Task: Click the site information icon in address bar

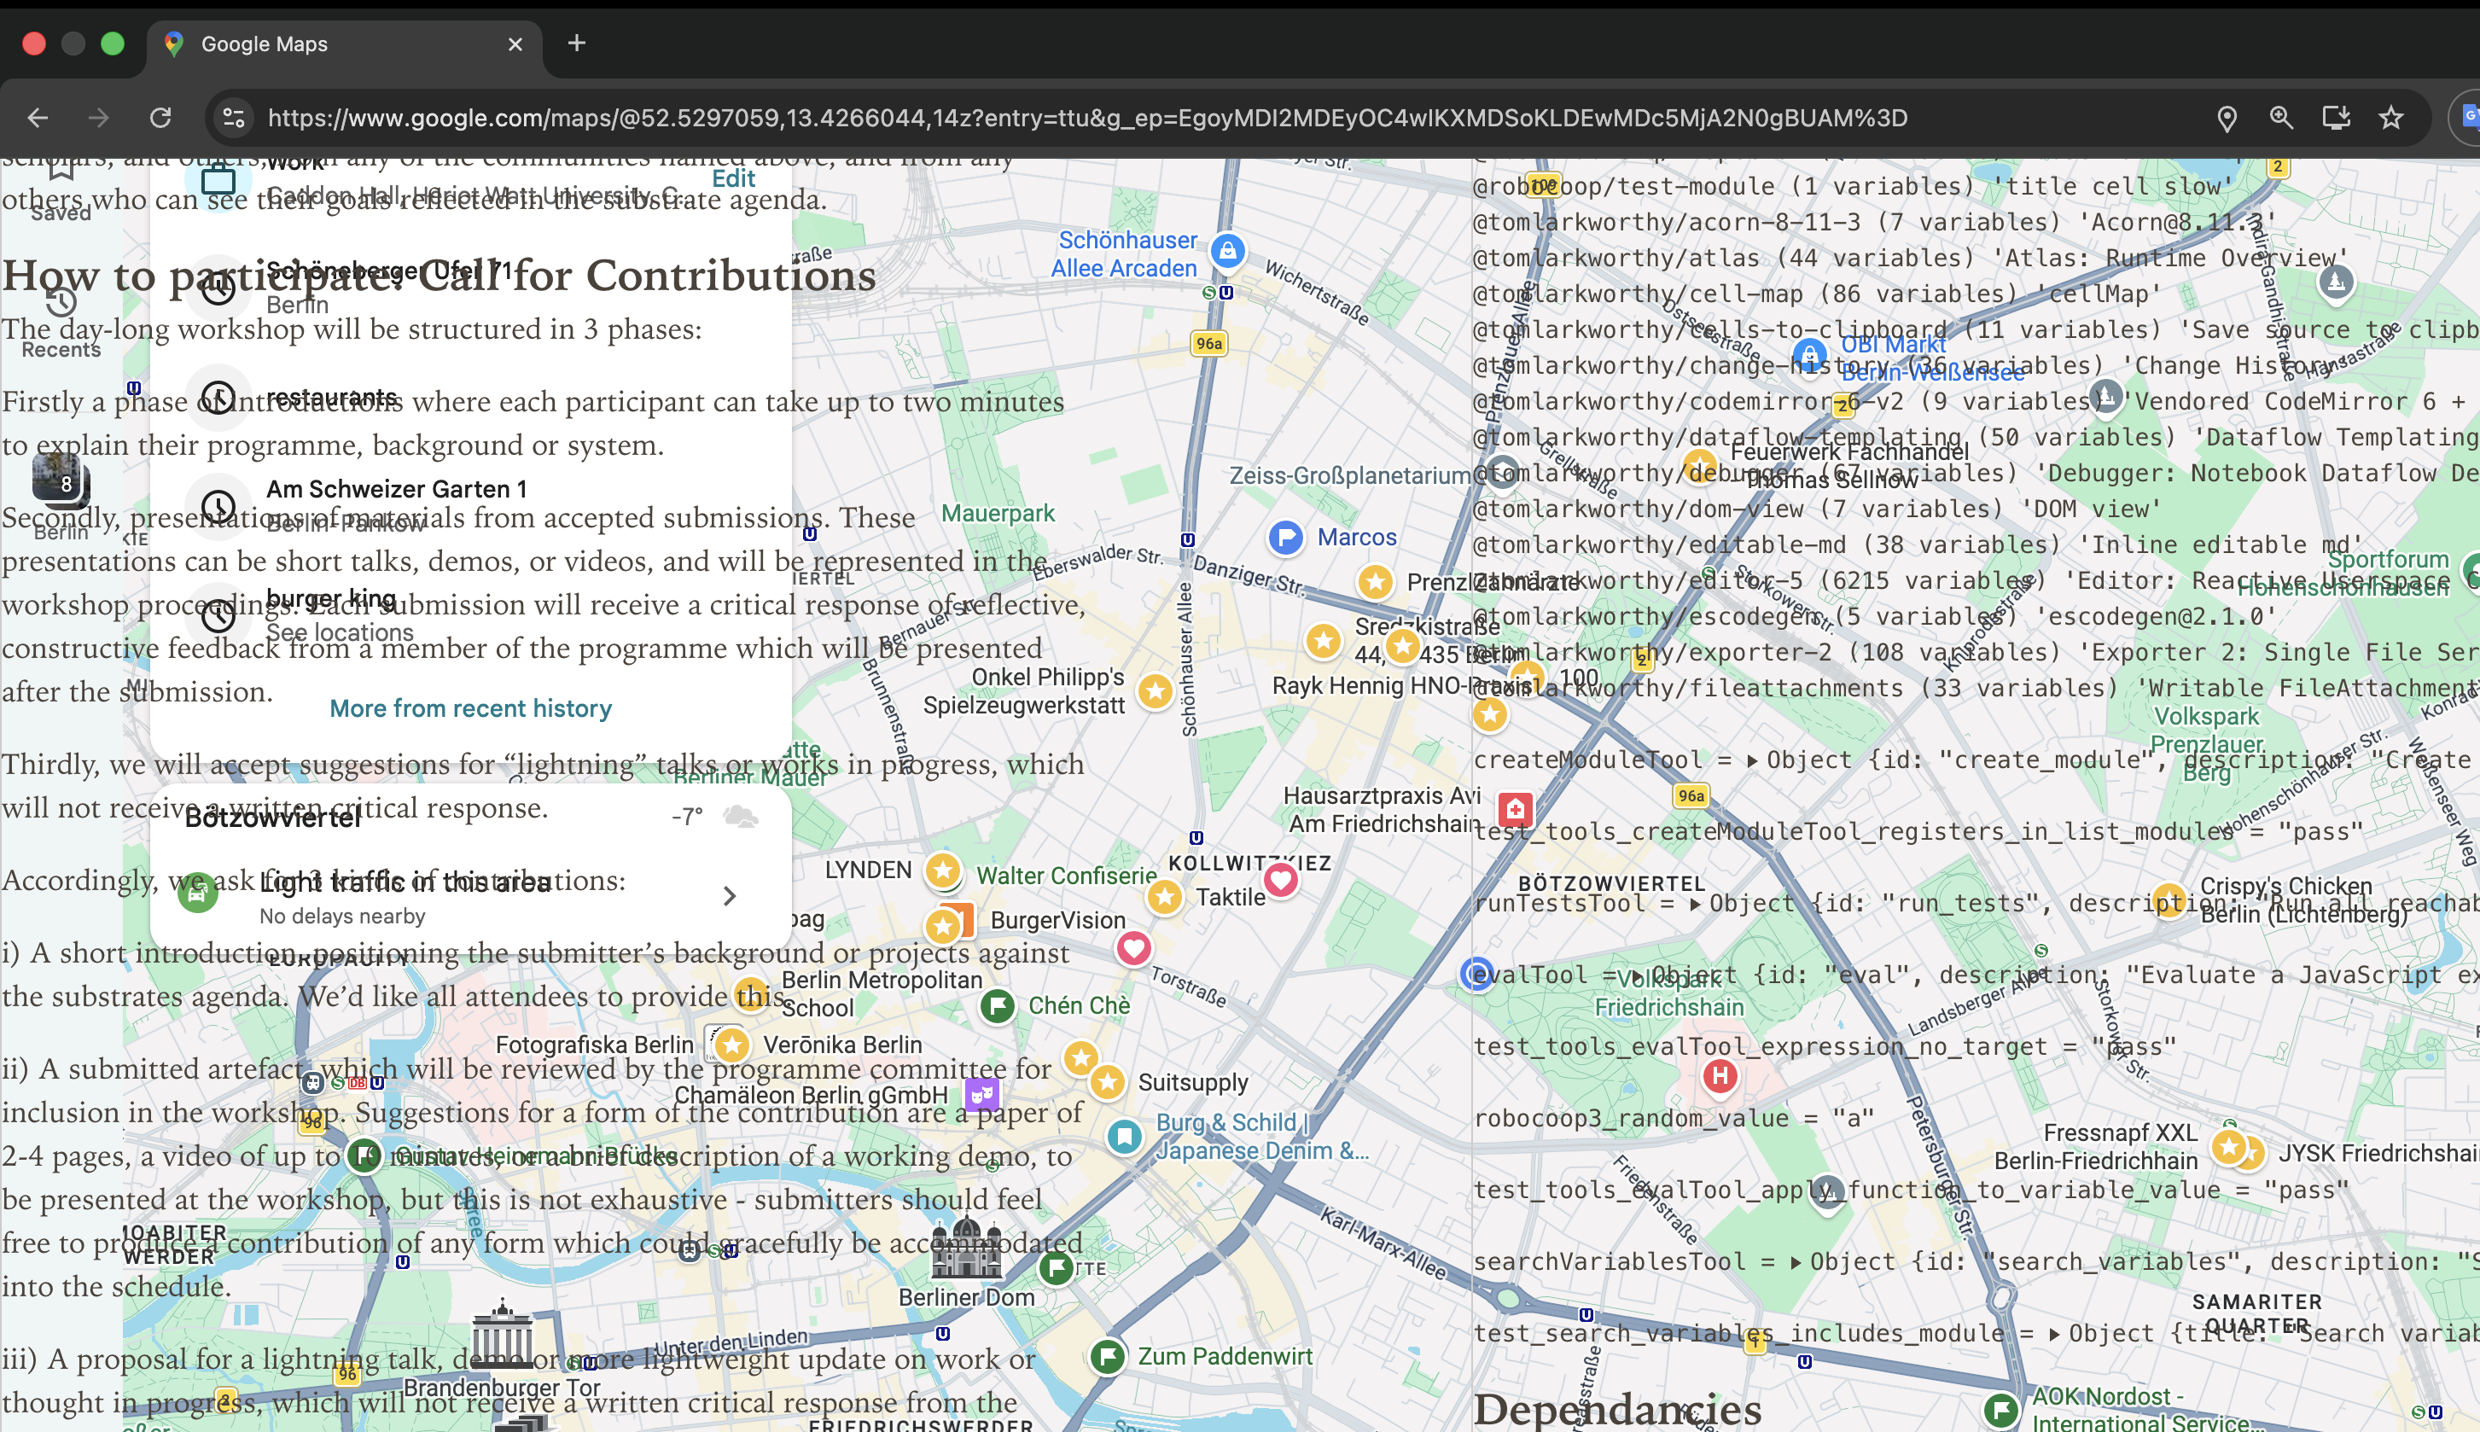Action: pyautogui.click(x=233, y=118)
